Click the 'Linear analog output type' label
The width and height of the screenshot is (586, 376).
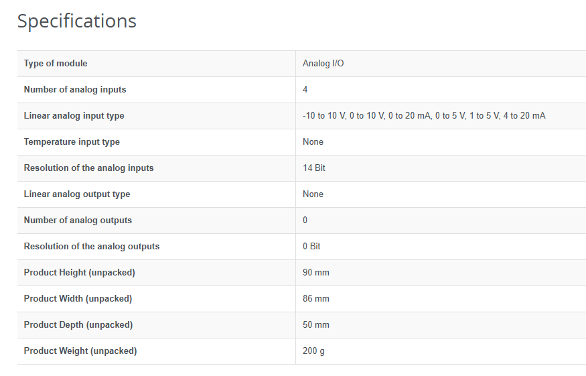pos(77,194)
